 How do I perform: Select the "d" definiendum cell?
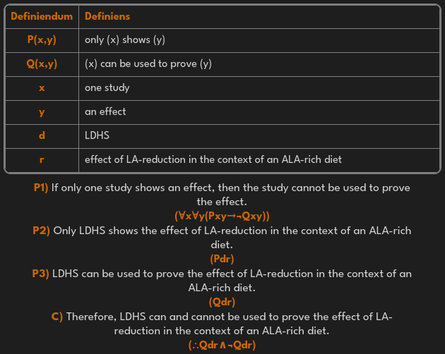coord(42,135)
